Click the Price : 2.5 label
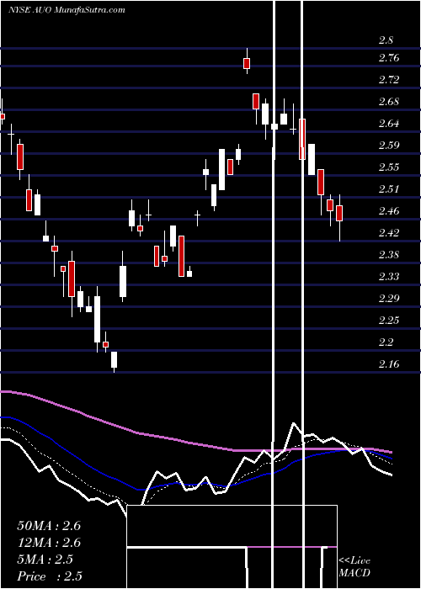The height and width of the screenshot is (589, 421). 50,576
